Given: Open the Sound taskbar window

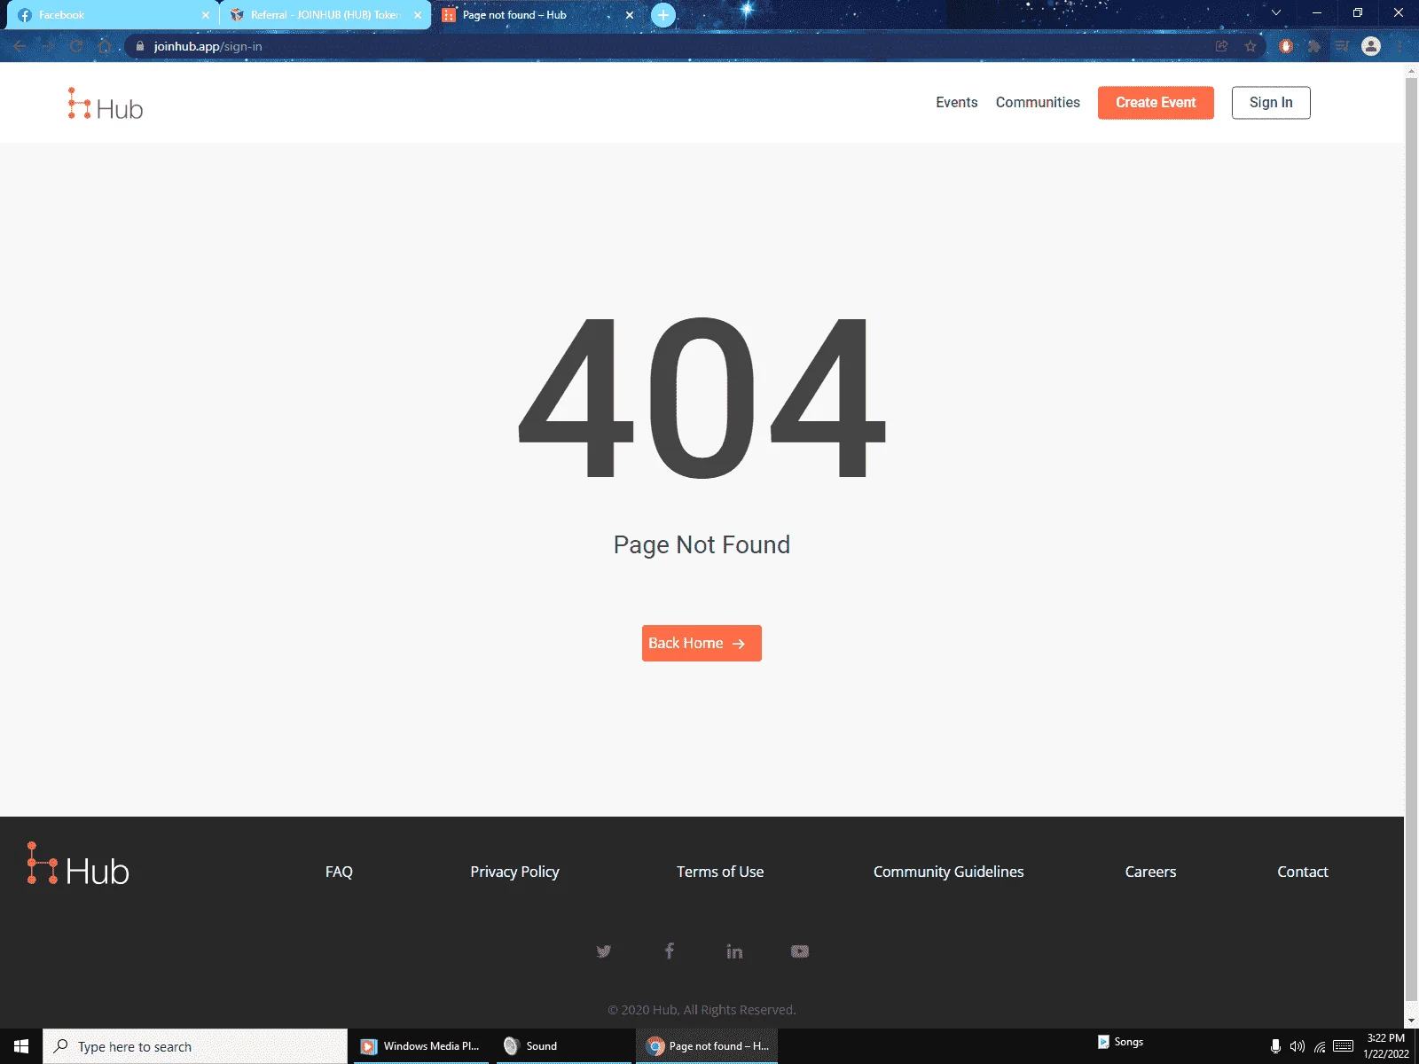Looking at the screenshot, I should tap(564, 1046).
